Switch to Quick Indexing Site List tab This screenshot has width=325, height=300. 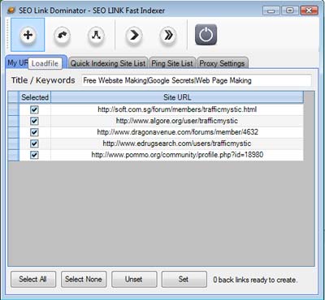[x=108, y=63]
